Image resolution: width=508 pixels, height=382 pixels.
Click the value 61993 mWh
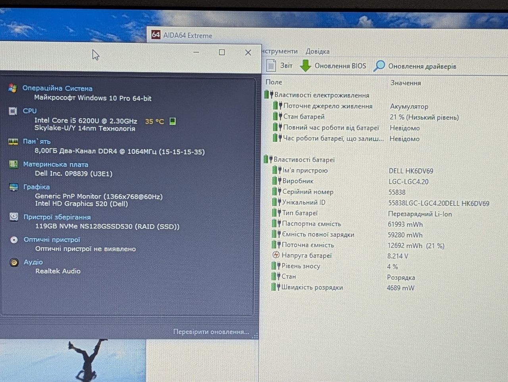pyautogui.click(x=405, y=224)
